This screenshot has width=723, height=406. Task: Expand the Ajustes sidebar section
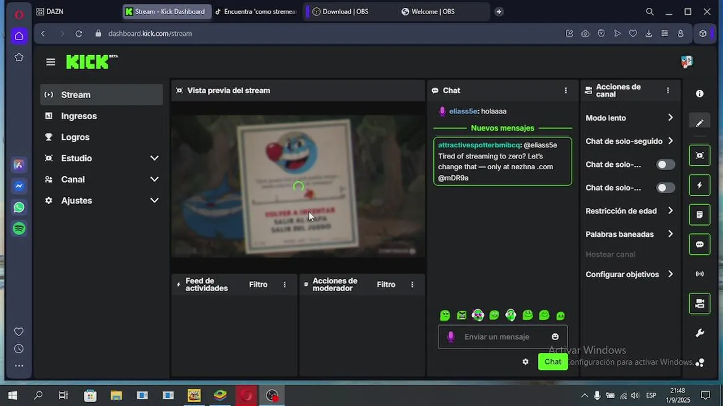tap(102, 201)
